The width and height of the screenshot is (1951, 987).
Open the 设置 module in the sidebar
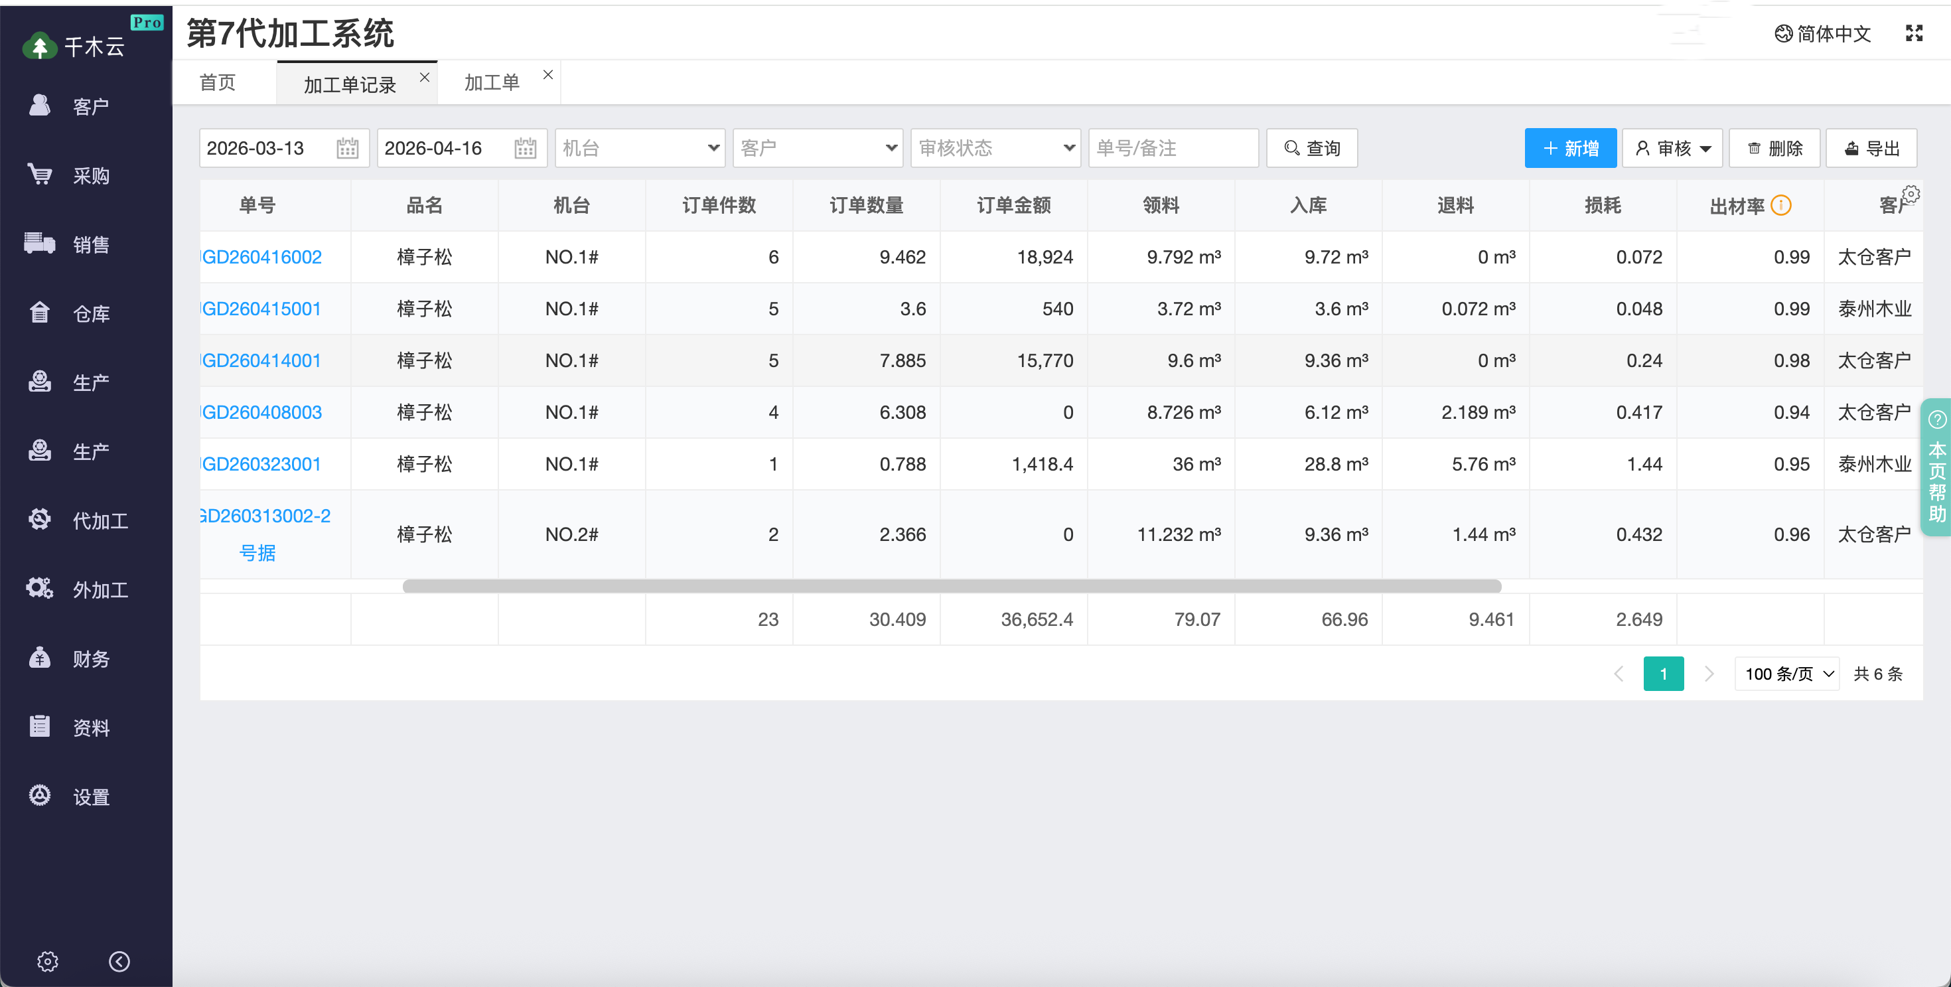click(x=90, y=796)
